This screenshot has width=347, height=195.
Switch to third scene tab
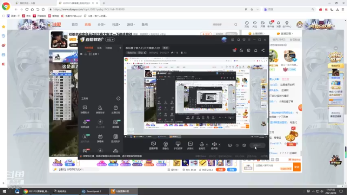109,48
